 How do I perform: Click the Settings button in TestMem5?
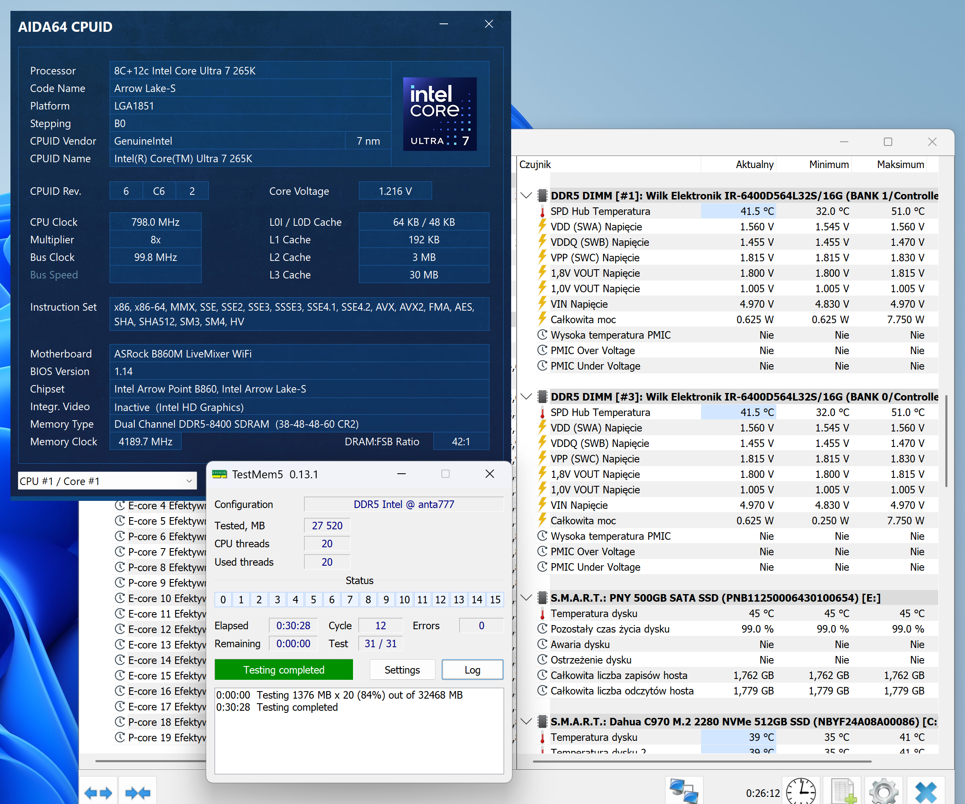402,670
